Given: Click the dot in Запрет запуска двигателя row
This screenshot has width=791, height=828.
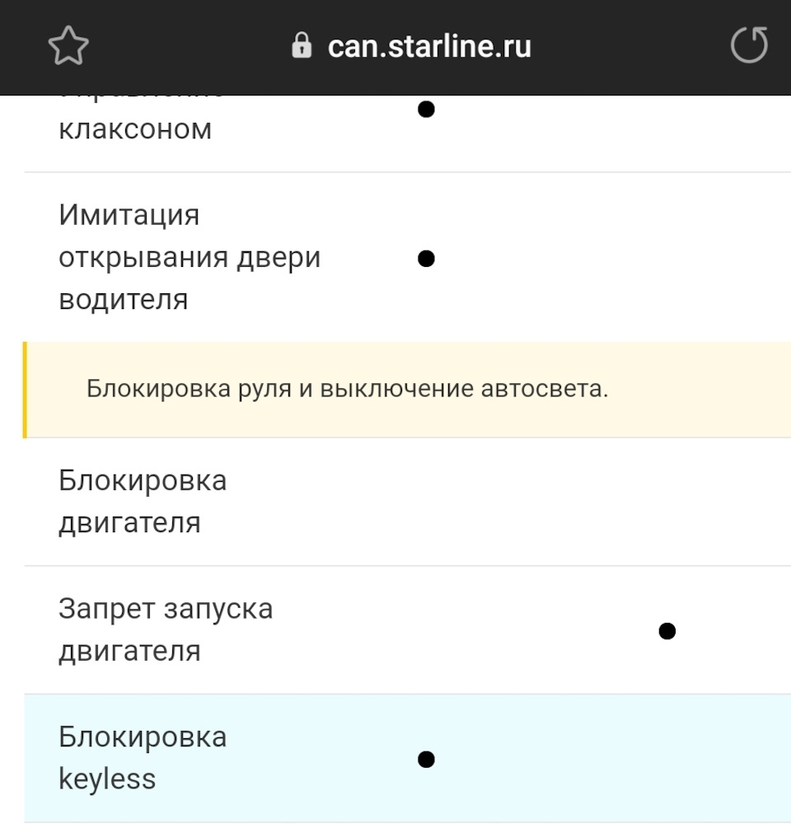Looking at the screenshot, I should click(x=667, y=631).
